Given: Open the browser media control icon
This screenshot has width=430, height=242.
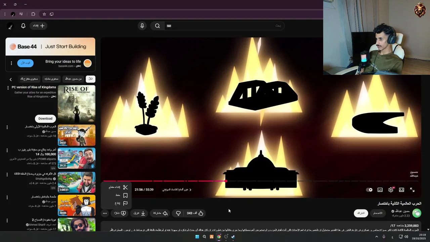Looking at the screenshot, I should [21, 14].
